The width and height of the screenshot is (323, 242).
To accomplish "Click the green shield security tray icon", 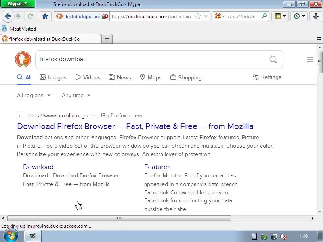I will point(264,236).
